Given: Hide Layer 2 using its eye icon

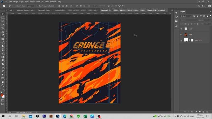Looking at the screenshot, I should click(x=181, y=34).
